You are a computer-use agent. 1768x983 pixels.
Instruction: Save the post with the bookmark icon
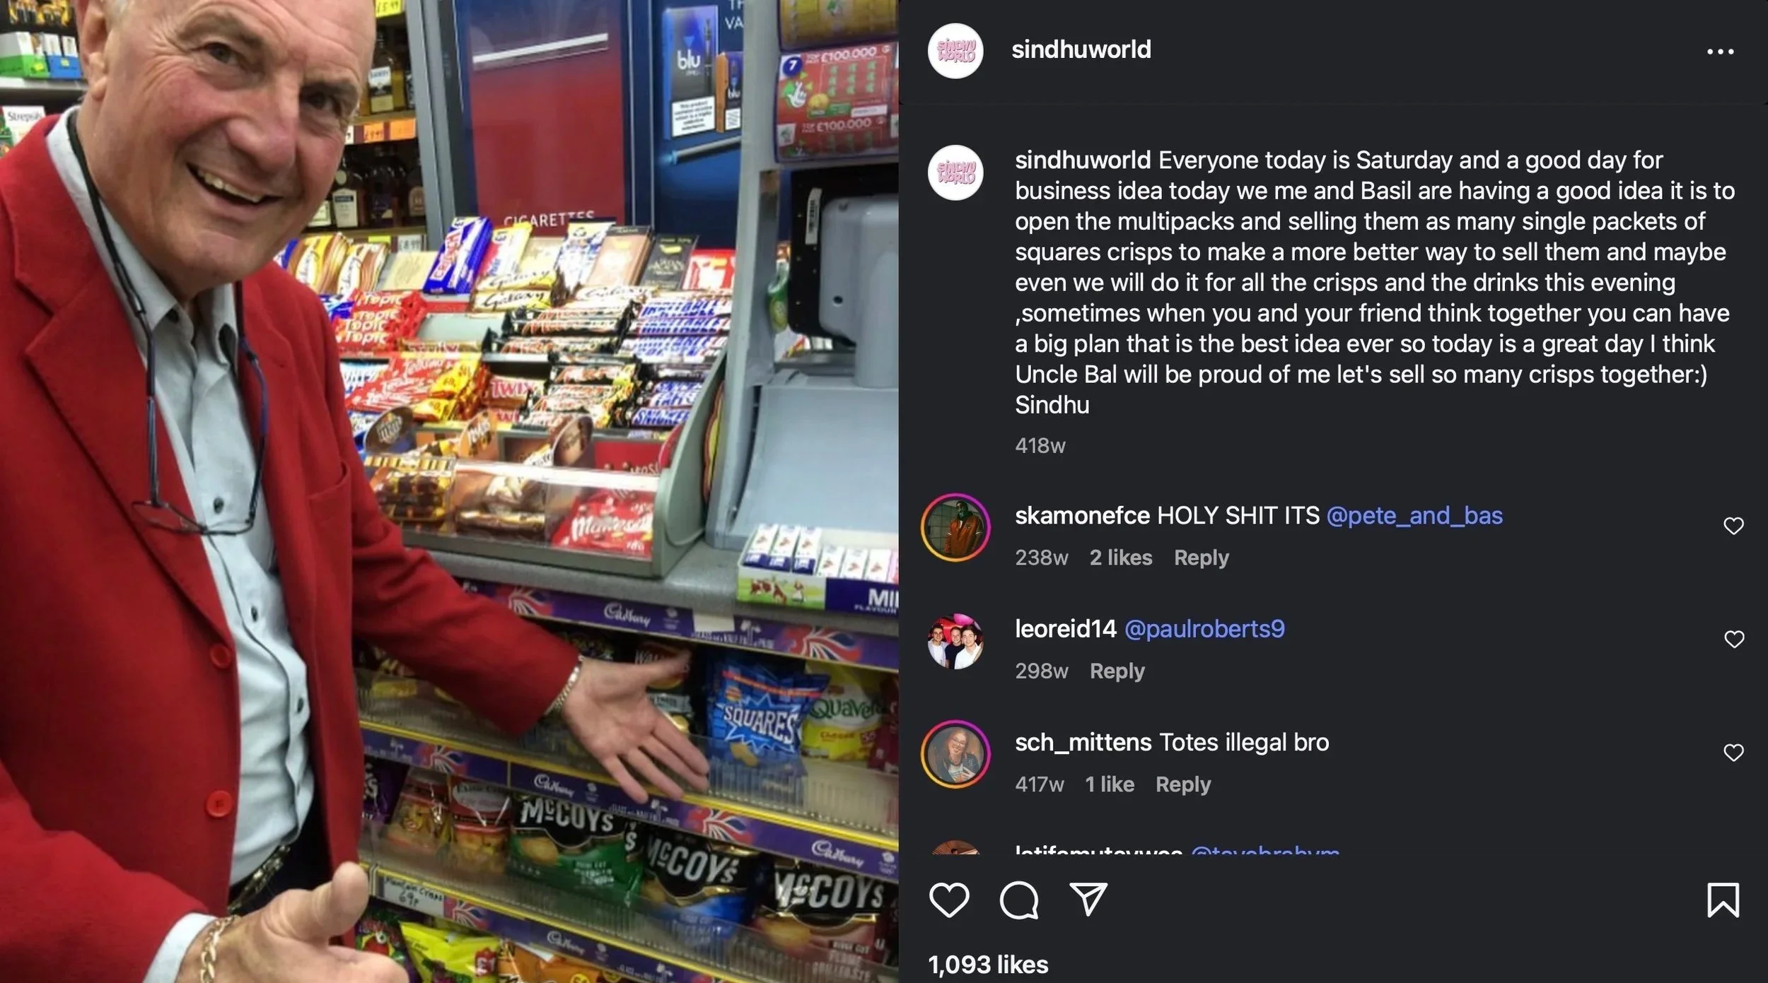pyautogui.click(x=1723, y=900)
